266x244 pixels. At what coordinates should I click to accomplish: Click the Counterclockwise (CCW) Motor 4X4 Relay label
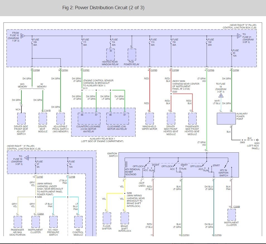click(88, 129)
